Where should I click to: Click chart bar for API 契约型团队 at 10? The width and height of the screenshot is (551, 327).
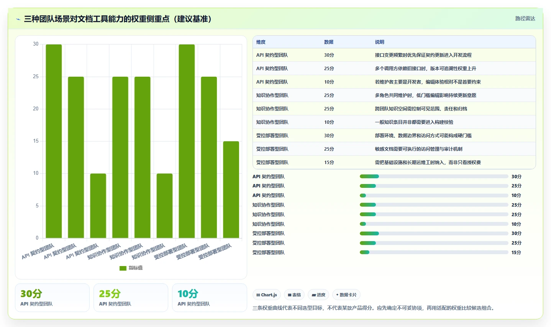pyautogui.click(x=98, y=206)
